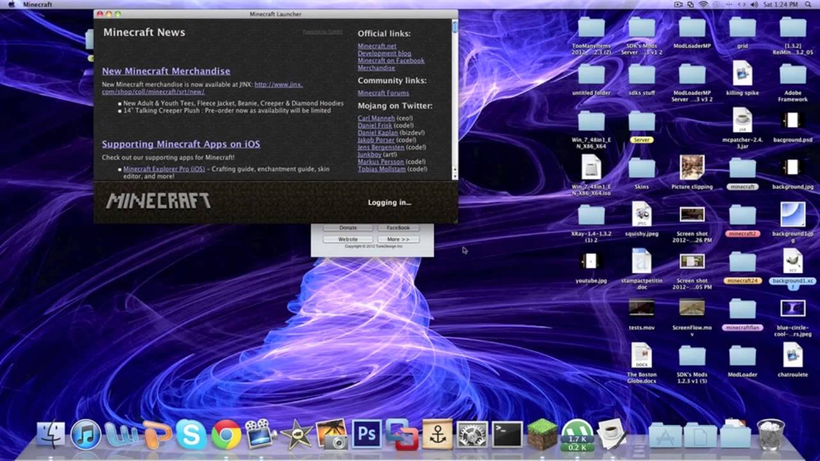Screen dimensions: 820x461
Task: Open the Trash in the dock
Action: coord(771,435)
